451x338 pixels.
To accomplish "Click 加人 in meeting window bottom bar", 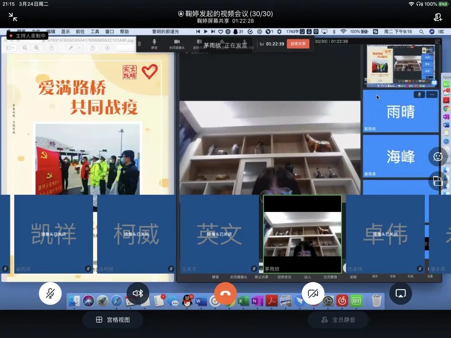I will 307,277.
